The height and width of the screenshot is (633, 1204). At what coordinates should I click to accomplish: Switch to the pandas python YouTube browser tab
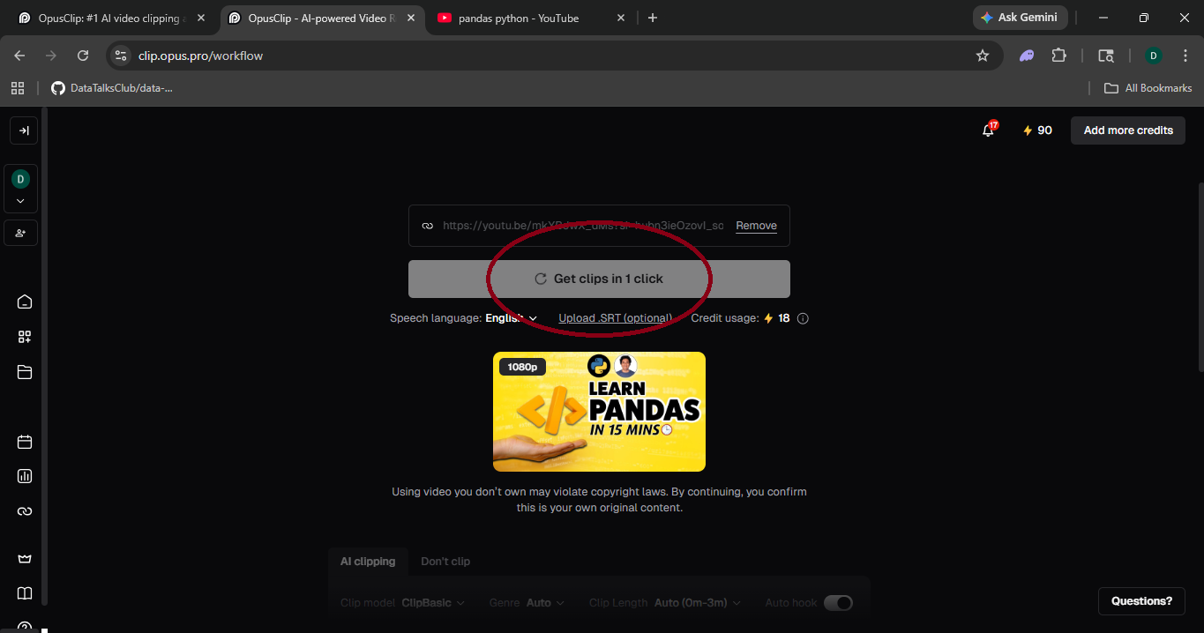(519, 18)
